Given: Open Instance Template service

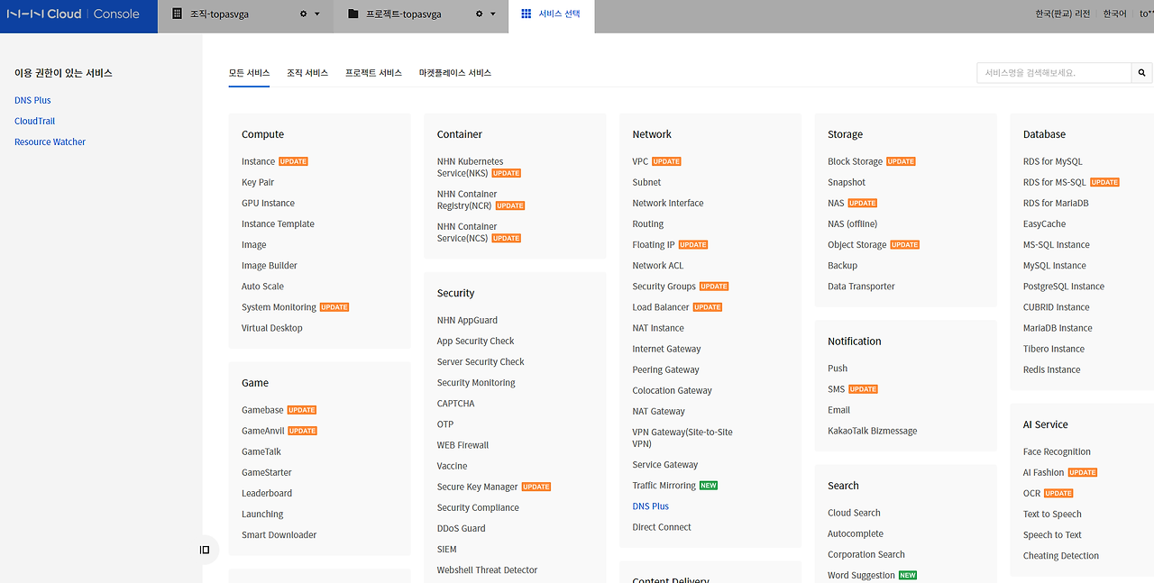Looking at the screenshot, I should 278,224.
